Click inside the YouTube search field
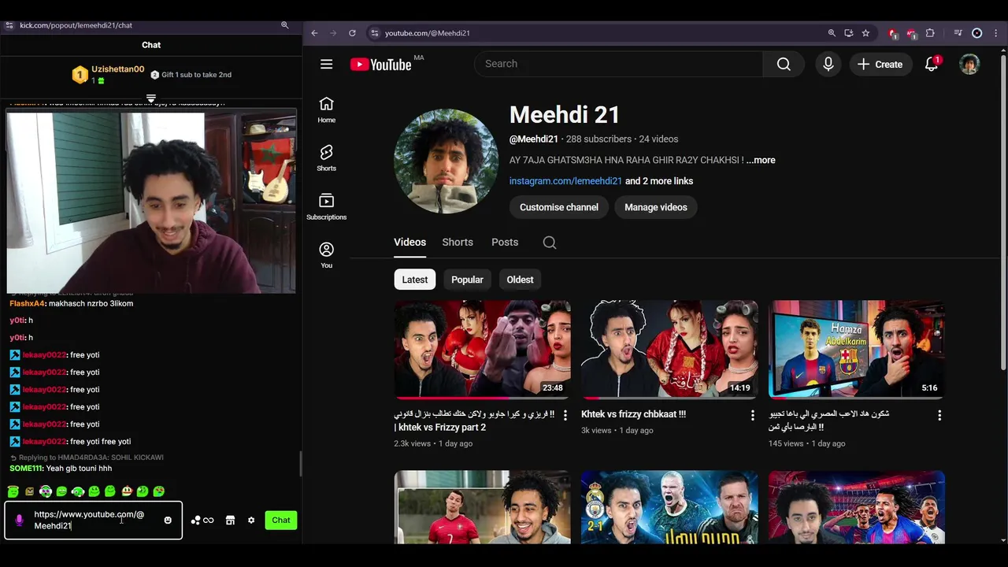Image resolution: width=1008 pixels, height=567 pixels. (x=618, y=65)
